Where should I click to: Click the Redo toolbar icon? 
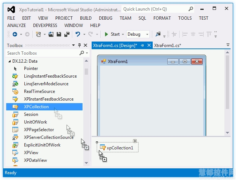point(91,34)
